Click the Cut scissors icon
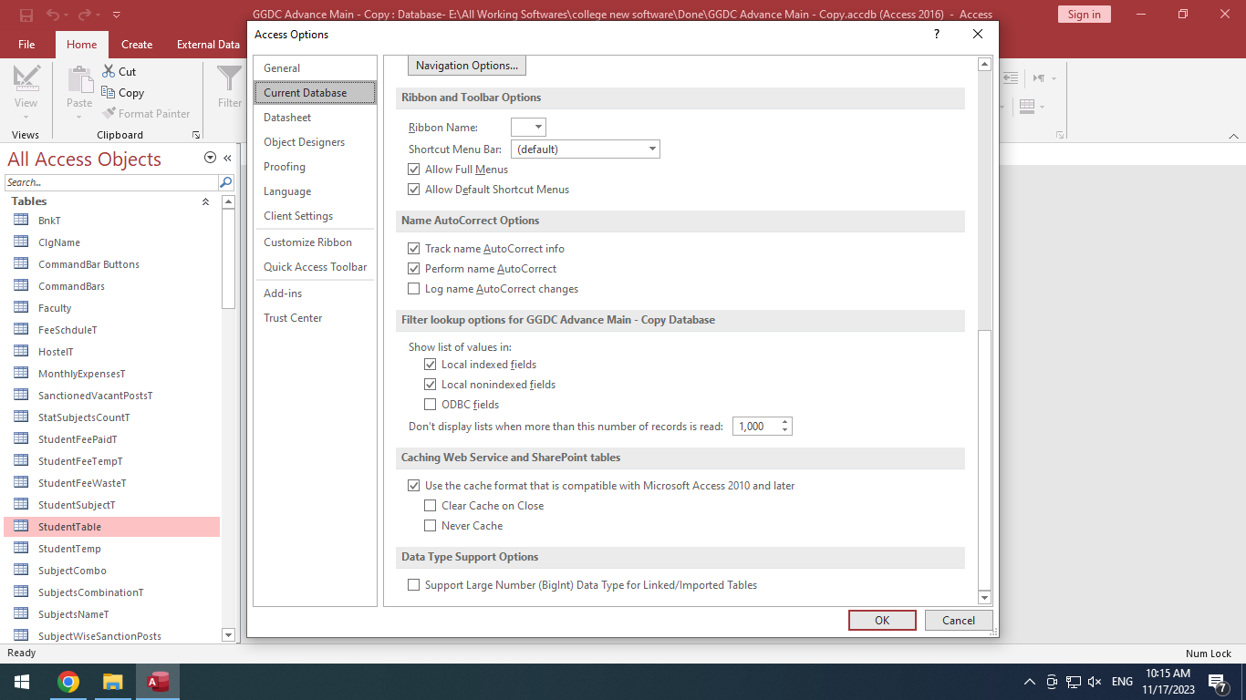The width and height of the screenshot is (1246, 700). pos(109,71)
